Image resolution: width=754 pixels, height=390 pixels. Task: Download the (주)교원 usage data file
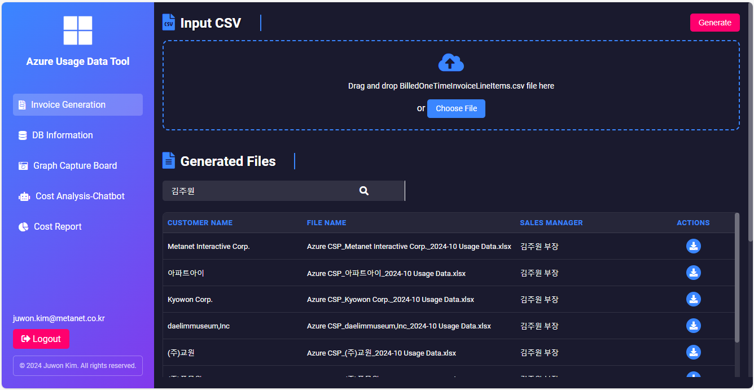(694, 352)
